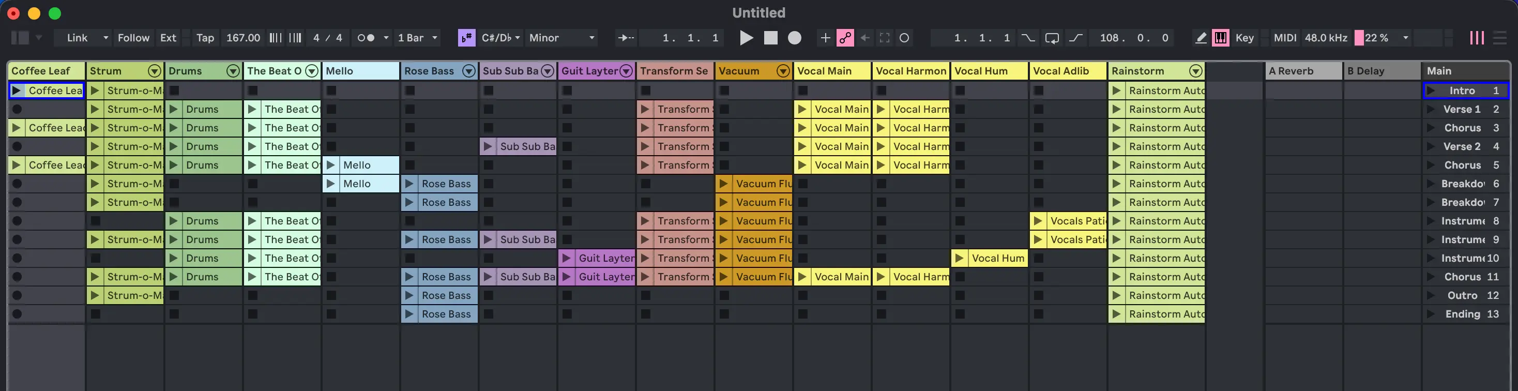Open the 1 Bar quantization dropdown
The width and height of the screenshot is (1518, 391).
point(418,38)
